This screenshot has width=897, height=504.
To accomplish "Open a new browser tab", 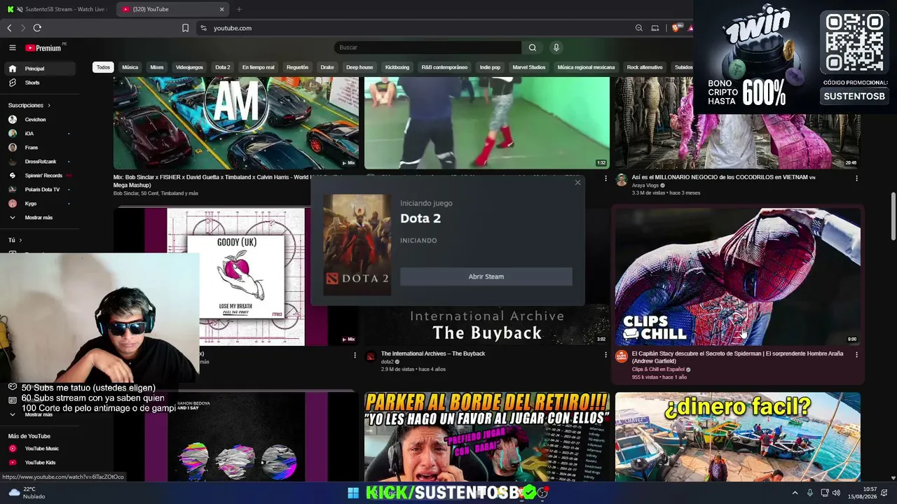I will (239, 9).
